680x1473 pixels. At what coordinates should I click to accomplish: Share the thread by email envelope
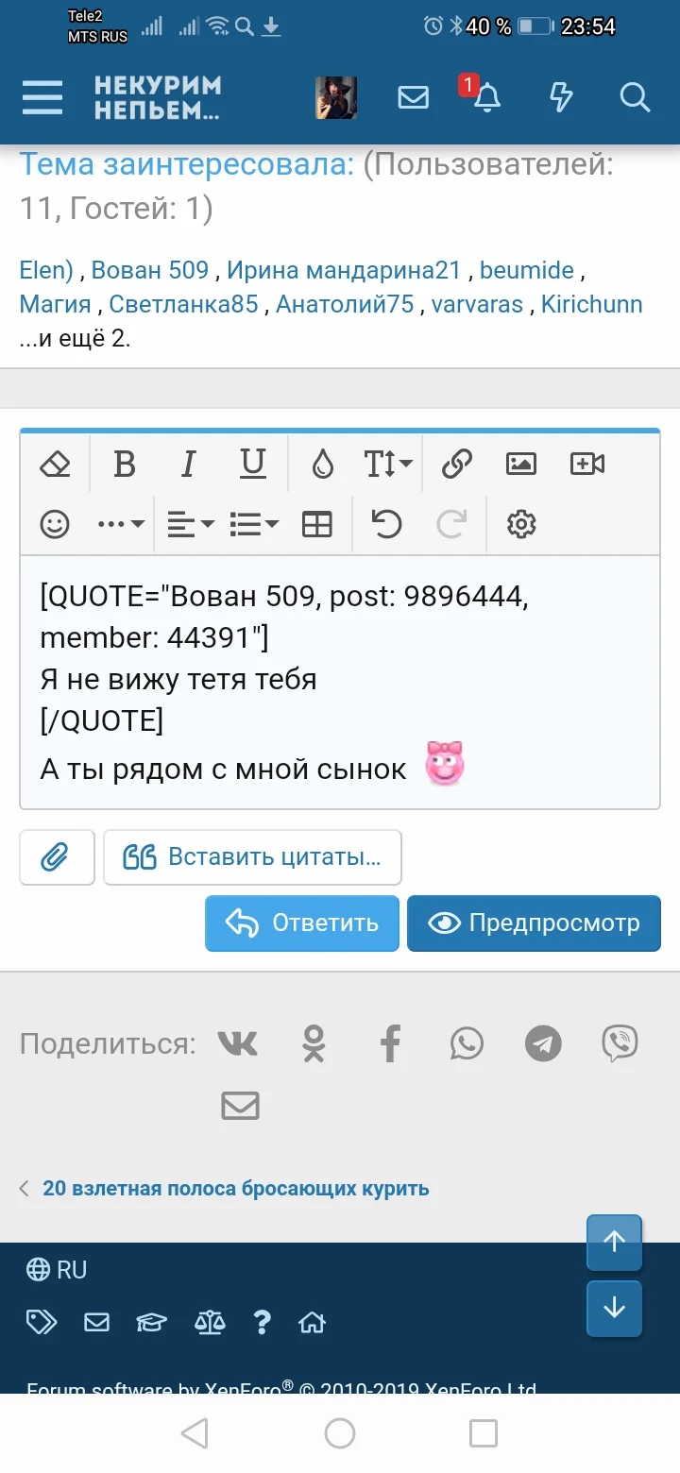click(x=240, y=1106)
